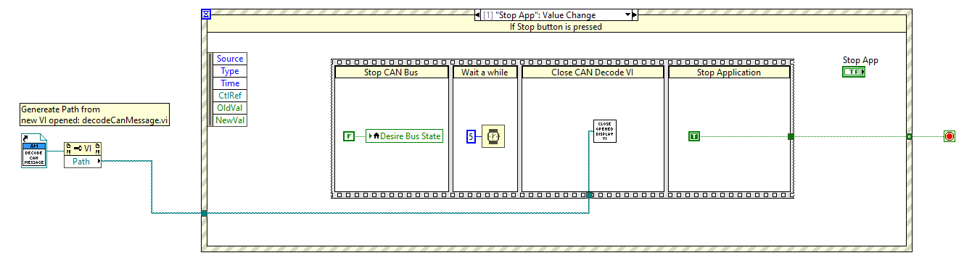
Task: Click the Decode CAN Message VI icon
Action: click(33, 150)
